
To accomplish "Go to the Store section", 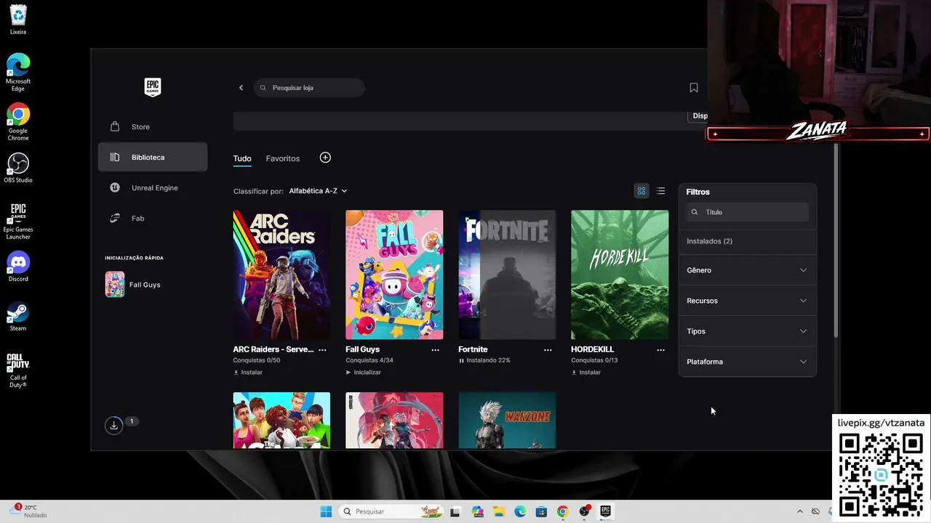I will point(153,126).
